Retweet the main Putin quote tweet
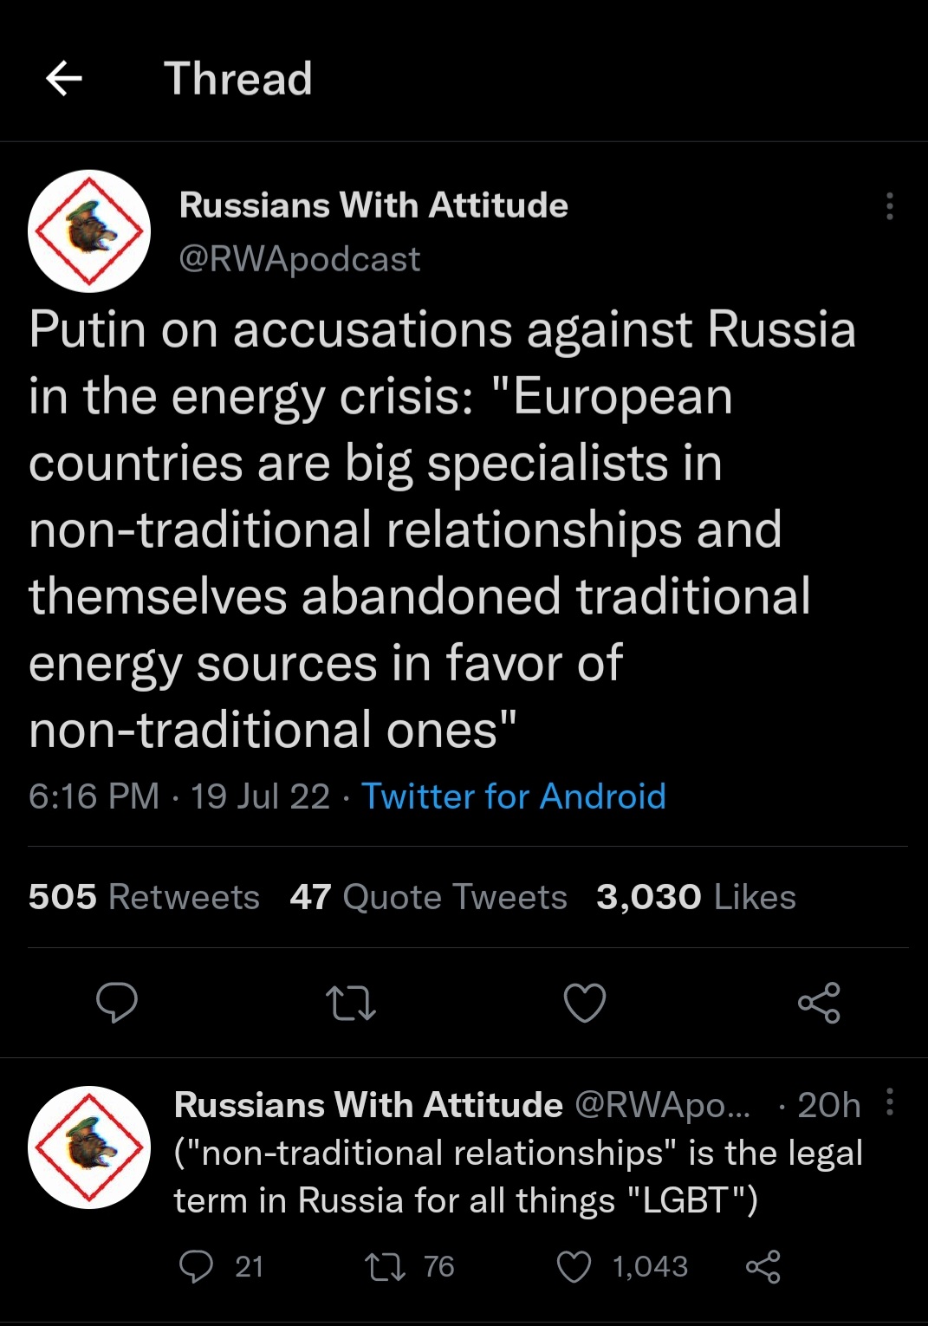 click(350, 1004)
